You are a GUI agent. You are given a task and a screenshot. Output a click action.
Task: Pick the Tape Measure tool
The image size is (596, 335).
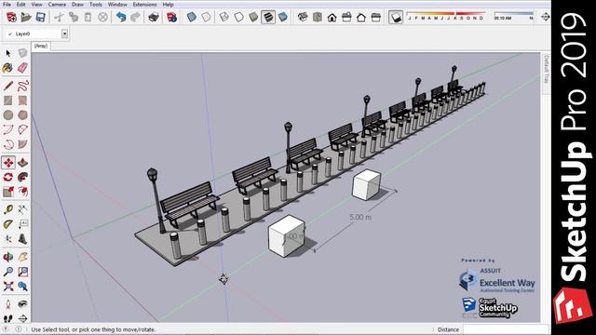(x=8, y=209)
